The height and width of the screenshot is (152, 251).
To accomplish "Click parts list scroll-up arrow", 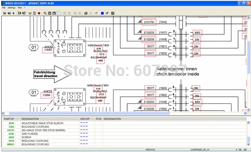I will [248, 123].
